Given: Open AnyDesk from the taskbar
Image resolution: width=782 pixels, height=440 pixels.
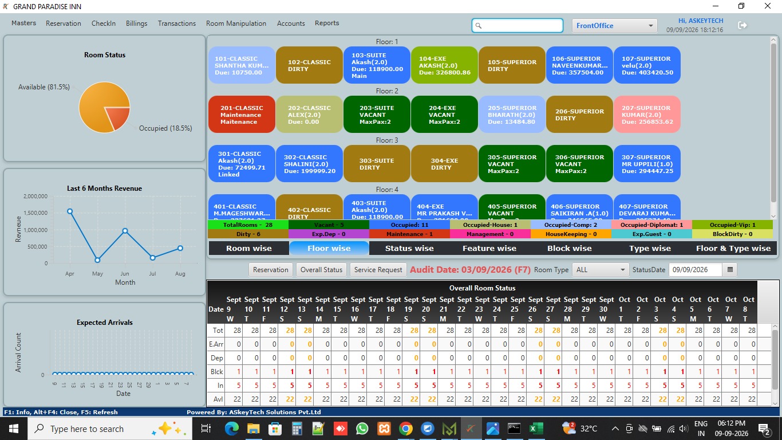Looking at the screenshot, I should click(340, 429).
